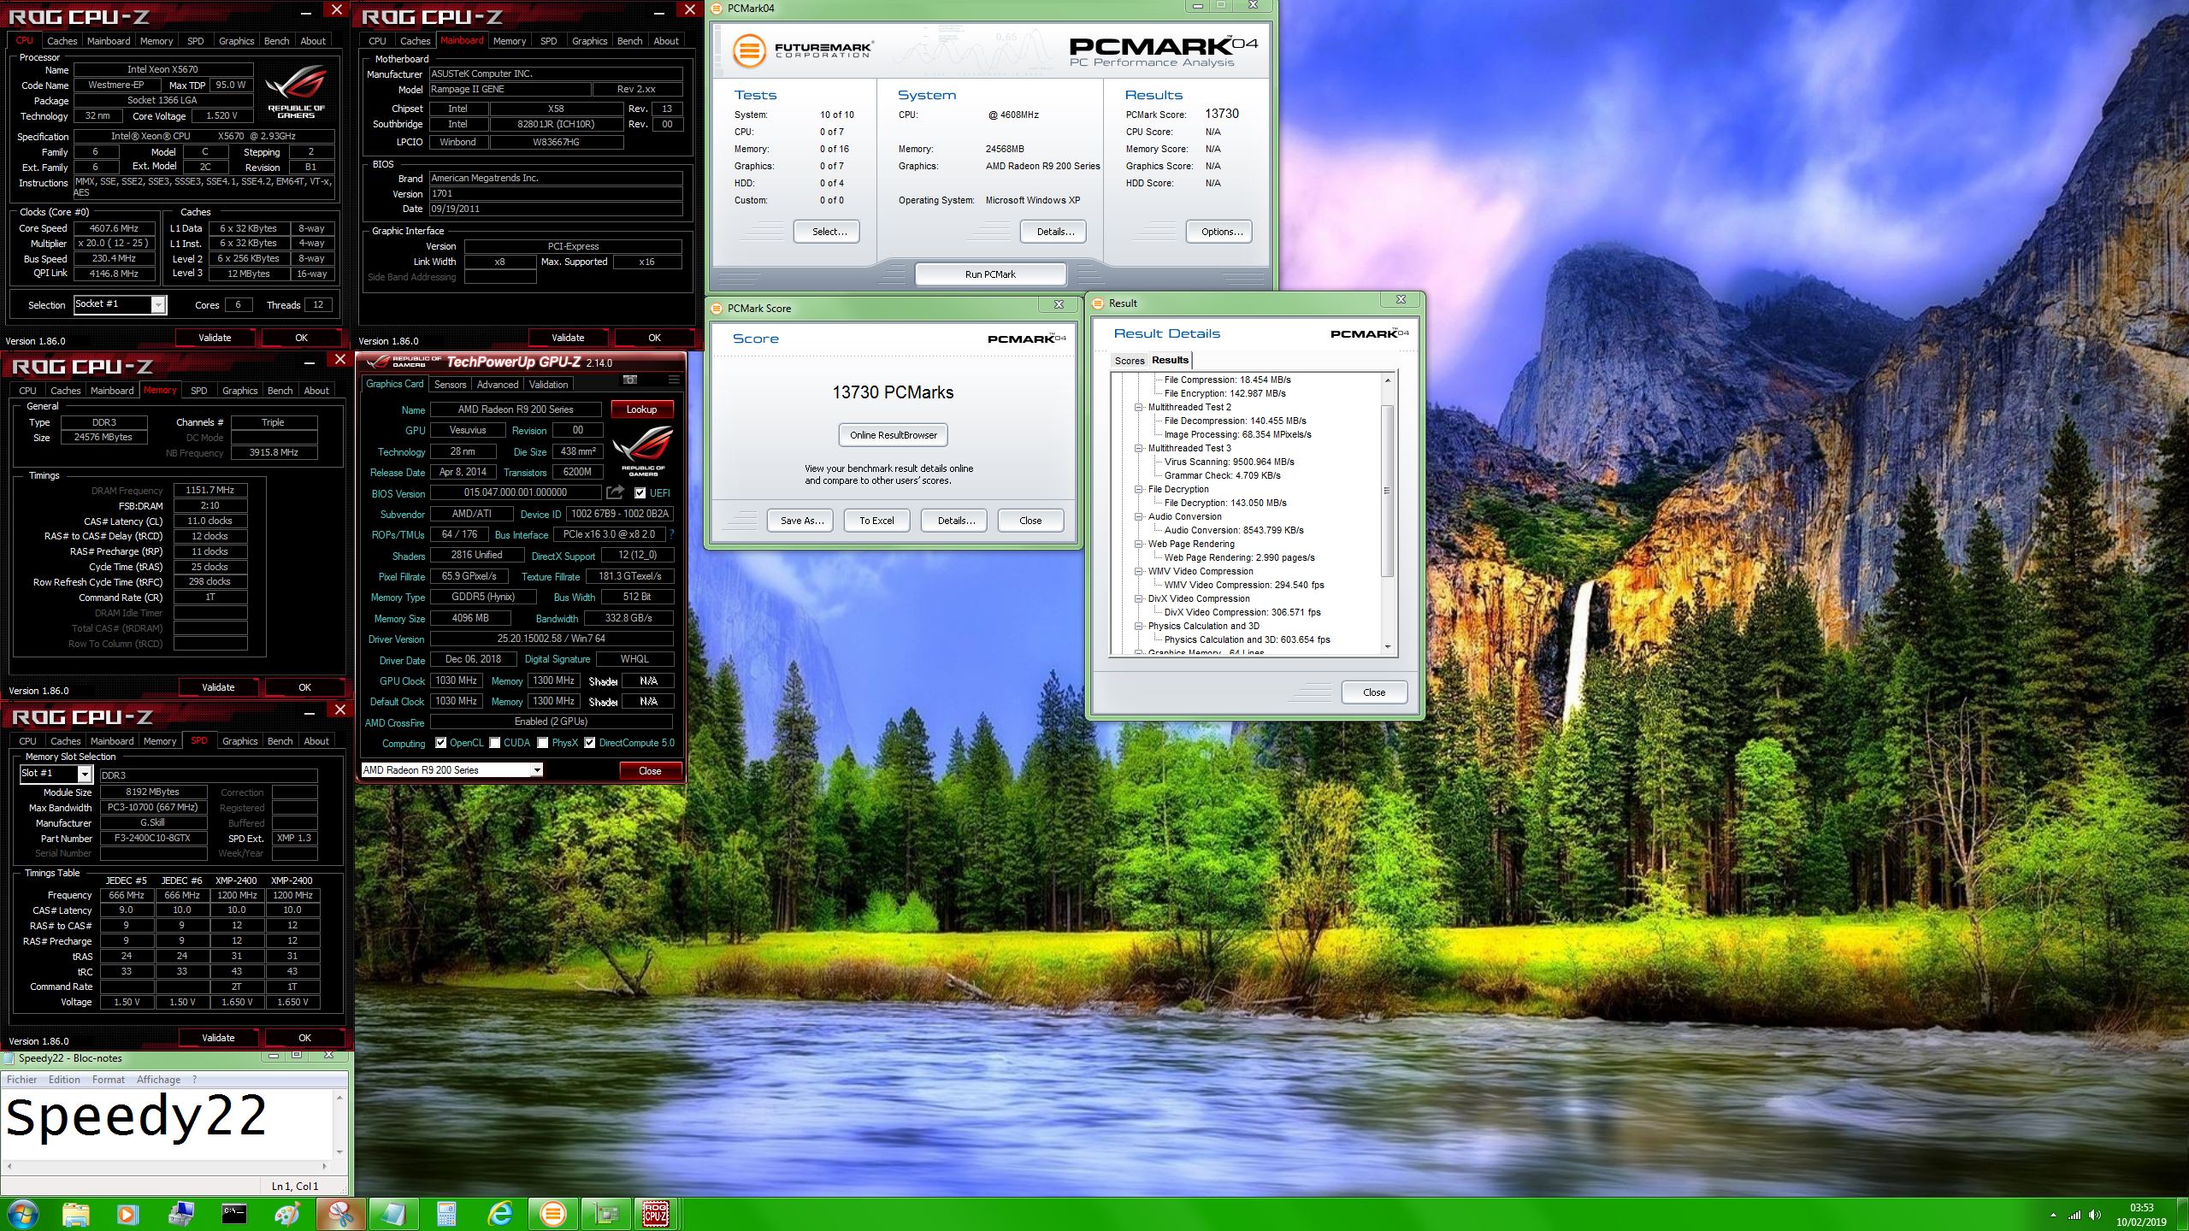Image resolution: width=2189 pixels, height=1231 pixels.
Task: Switch to PCMark04 taskbar icon
Action: tap(553, 1214)
